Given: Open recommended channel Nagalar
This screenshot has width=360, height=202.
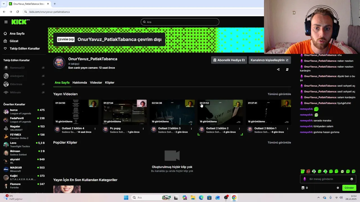Looking at the screenshot, I should [24, 128].
